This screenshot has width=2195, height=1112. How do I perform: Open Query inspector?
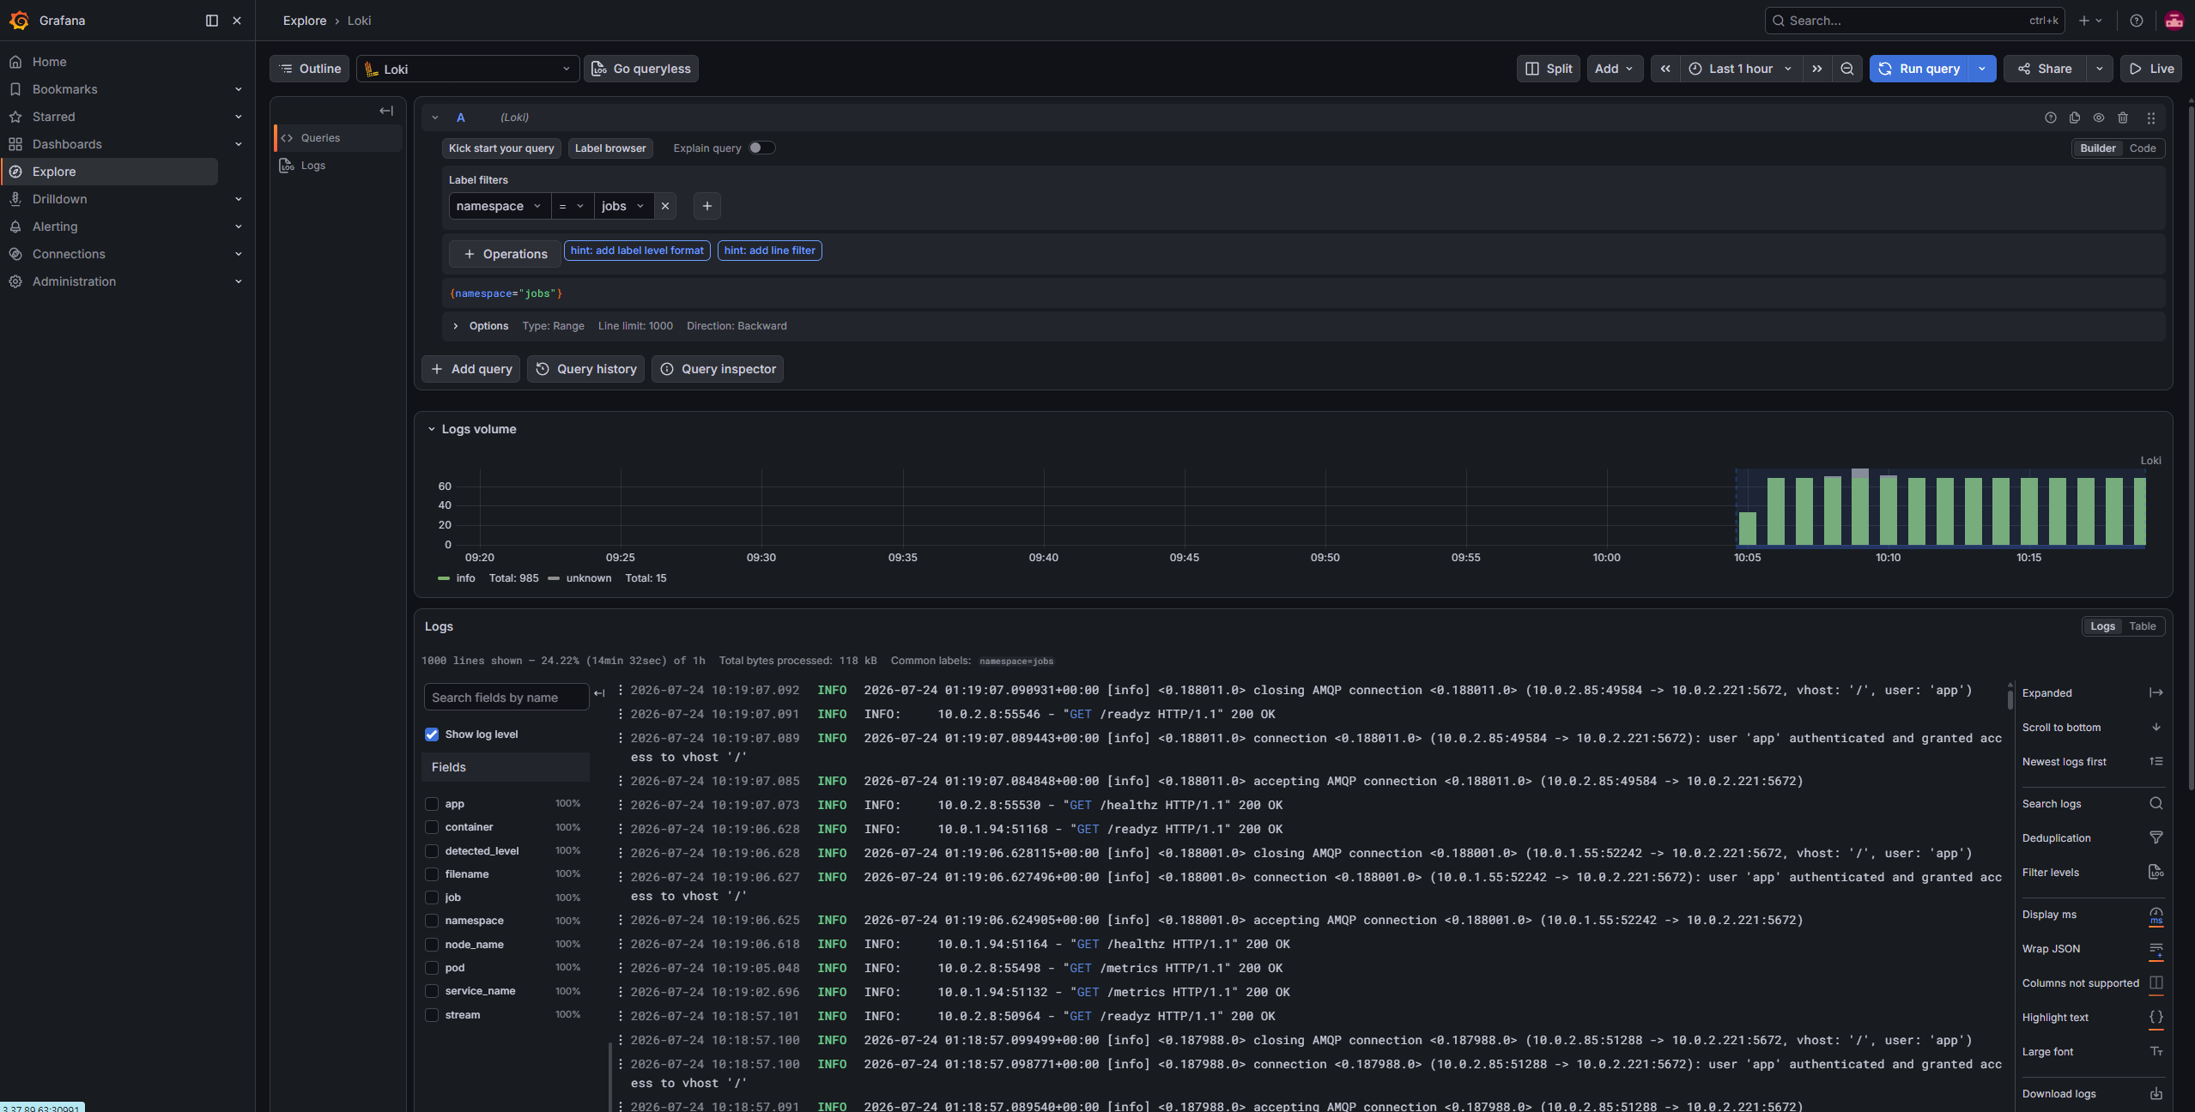[x=718, y=369]
